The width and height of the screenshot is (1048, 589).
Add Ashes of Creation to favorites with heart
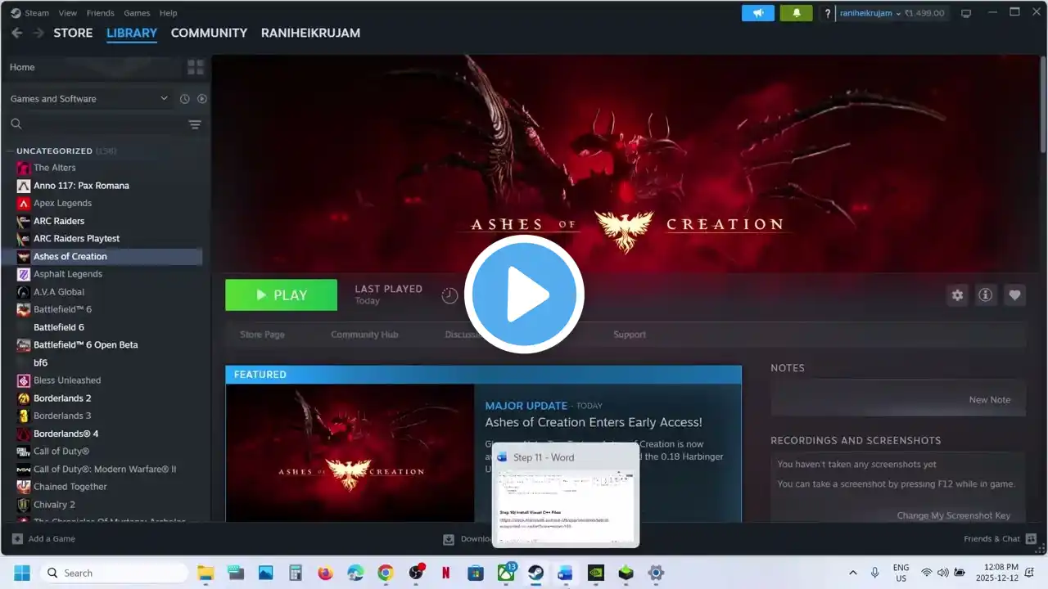[x=1014, y=295]
